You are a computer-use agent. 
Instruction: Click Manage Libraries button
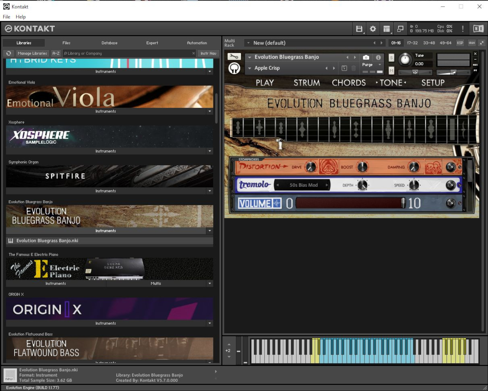tap(33, 53)
